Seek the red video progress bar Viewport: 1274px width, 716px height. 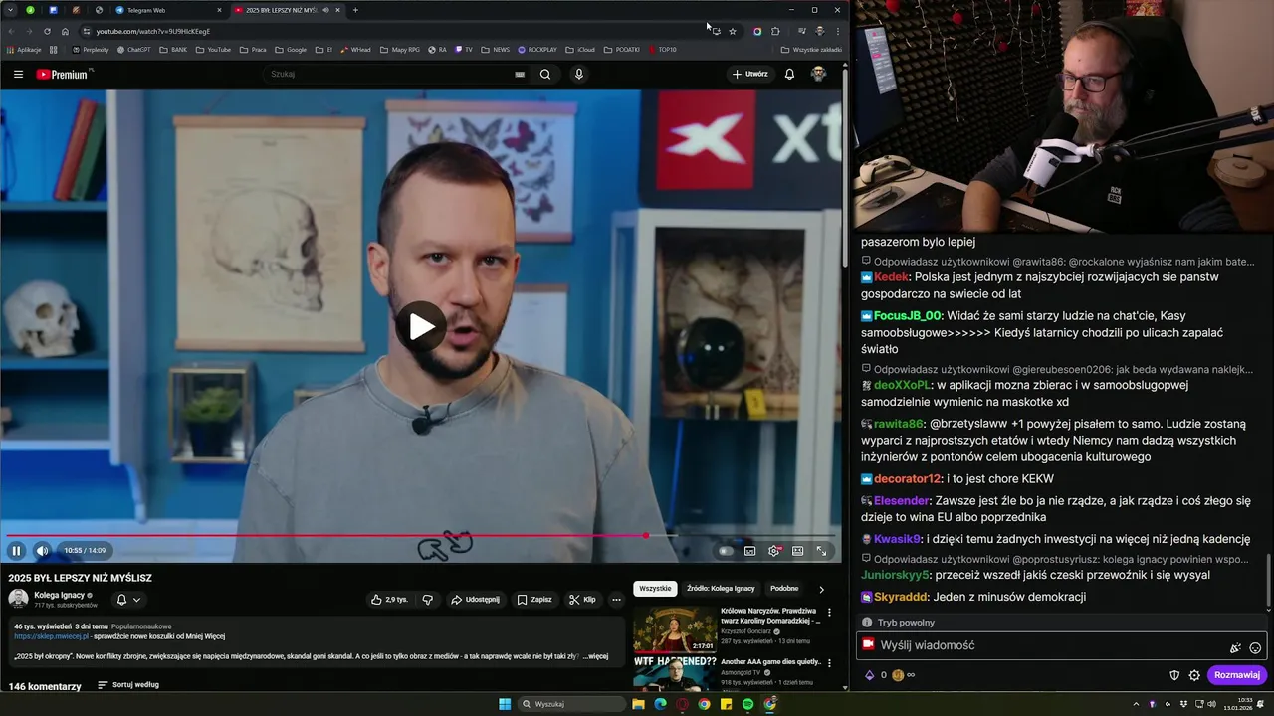tap(422, 535)
